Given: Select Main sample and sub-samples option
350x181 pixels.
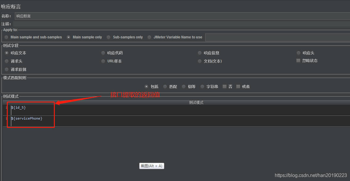Looking at the screenshot, I should 7,37.
